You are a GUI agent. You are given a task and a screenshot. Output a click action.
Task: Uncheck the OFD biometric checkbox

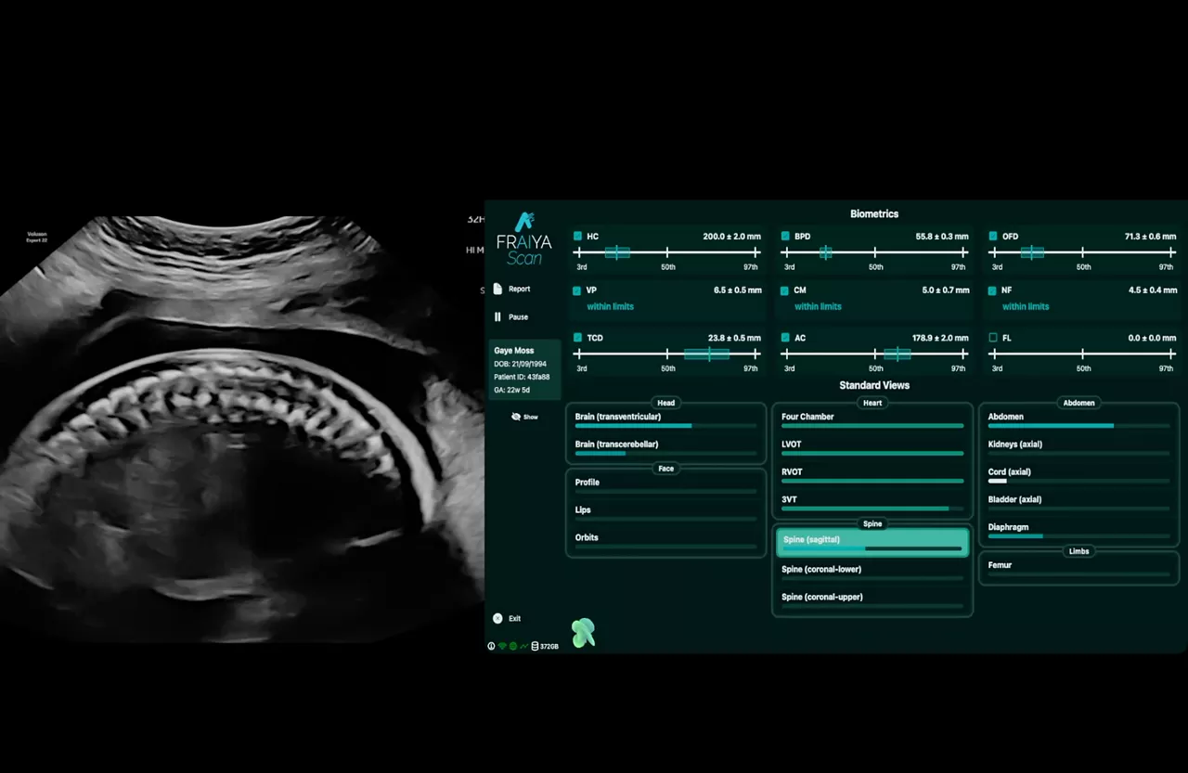click(x=993, y=237)
